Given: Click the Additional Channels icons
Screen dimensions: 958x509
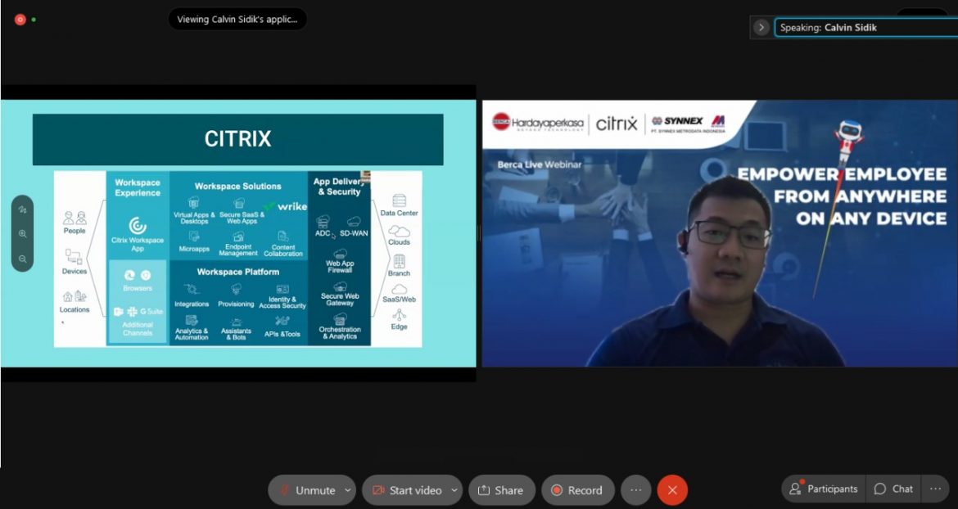Looking at the screenshot, I should click(138, 312).
